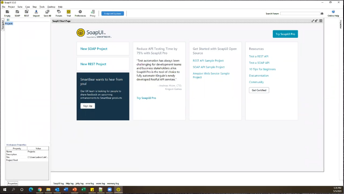Open the Documentation link
The image size is (344, 194).
(259, 76)
